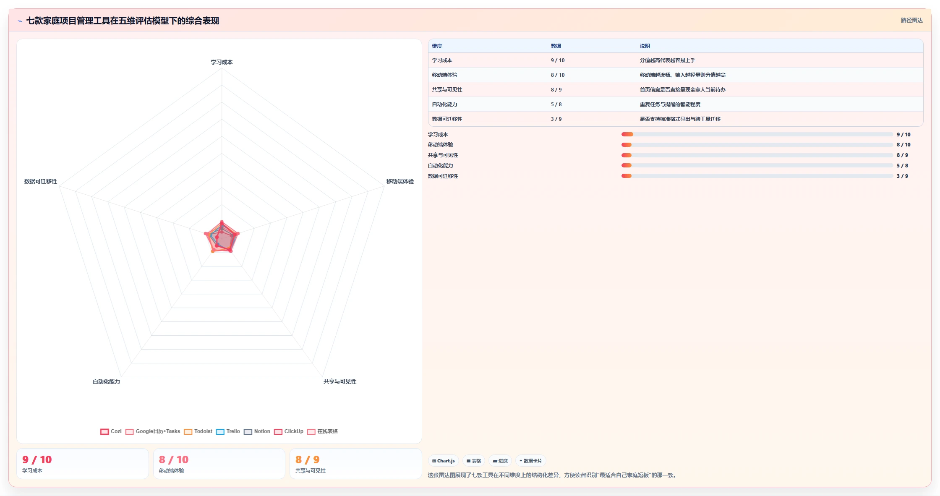The image size is (940, 496).
Task: Click the 5 / 8 value beside the progress bar
Action: pos(902,166)
